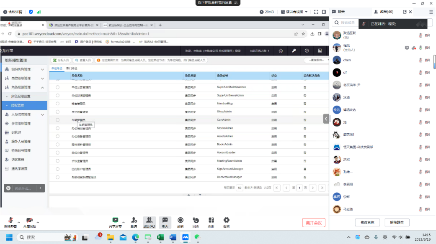Click the 开启视频 camera icon
This screenshot has width=436, height=244.
coord(29,220)
